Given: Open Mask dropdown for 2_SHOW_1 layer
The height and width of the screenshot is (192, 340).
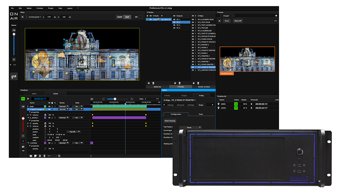Looking at the screenshot, I should pos(78,118).
